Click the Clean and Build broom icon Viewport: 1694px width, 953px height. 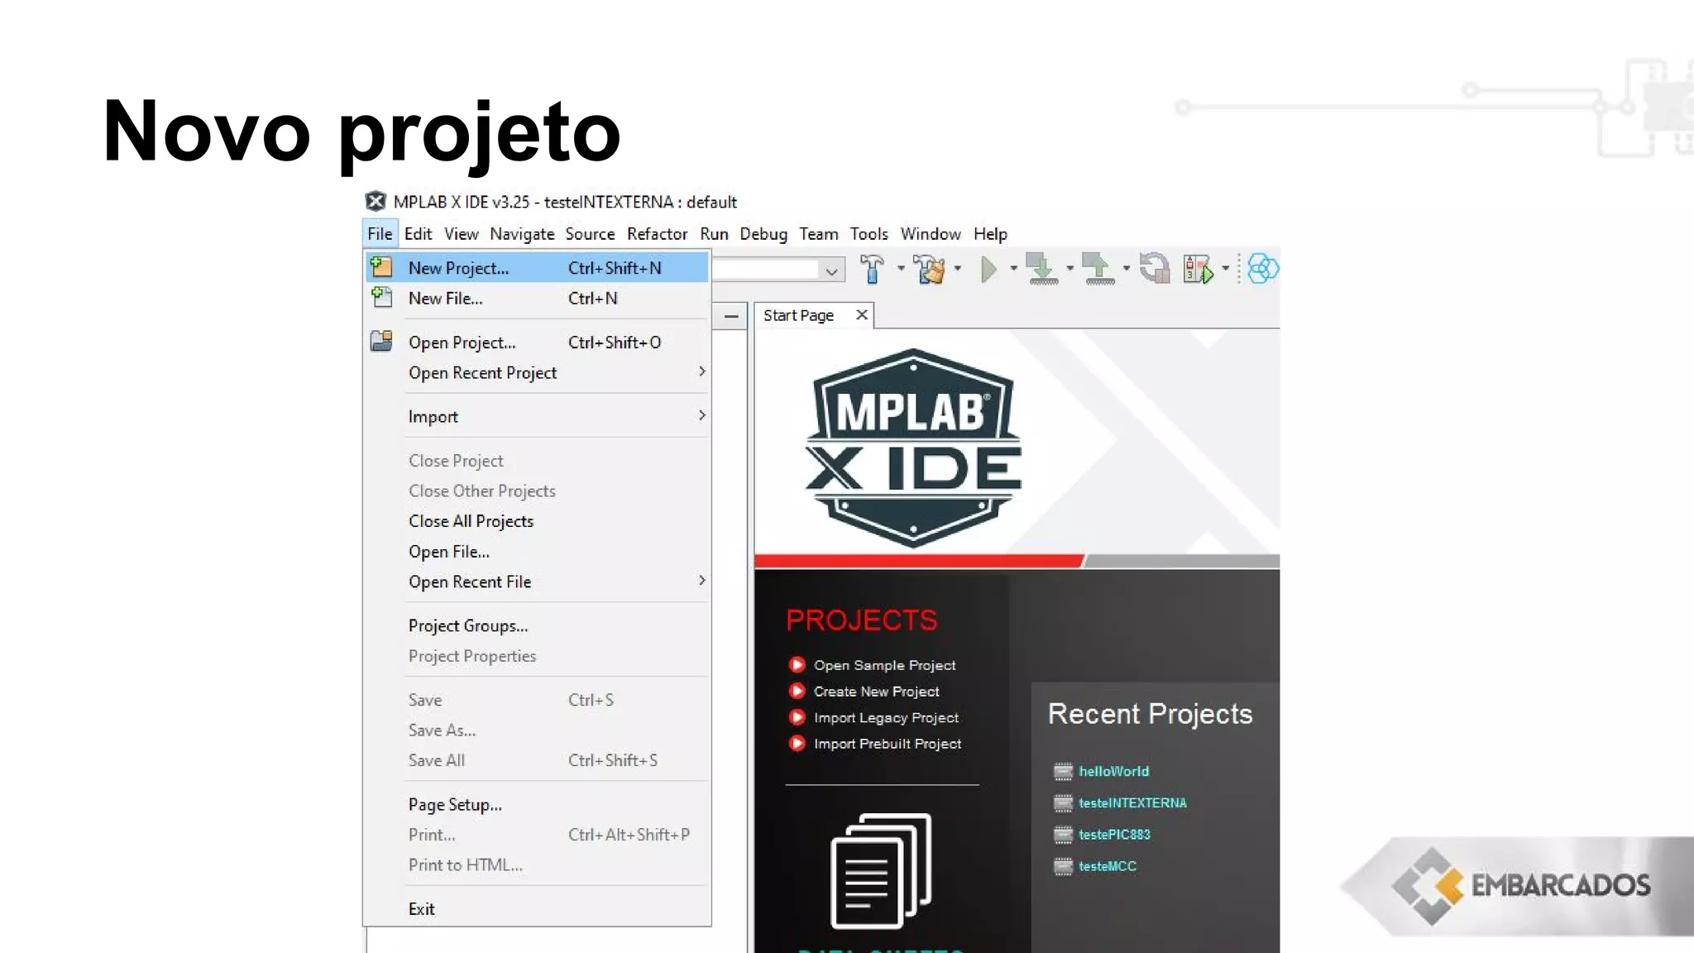(930, 269)
